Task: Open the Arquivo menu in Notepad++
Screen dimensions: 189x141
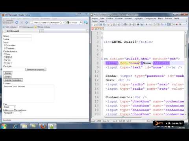Action: coord(94,18)
